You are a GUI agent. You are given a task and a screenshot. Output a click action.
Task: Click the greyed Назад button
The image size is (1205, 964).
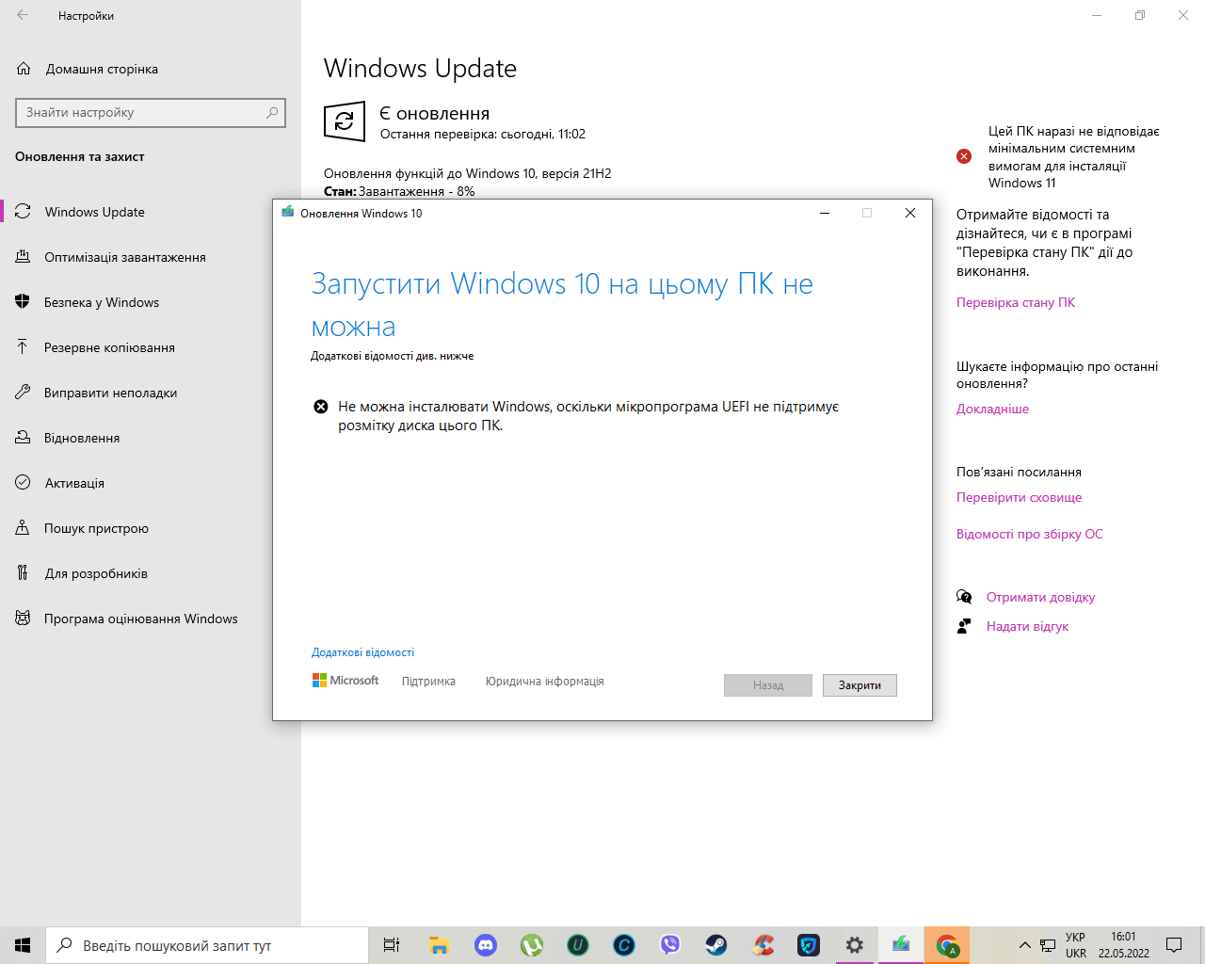[768, 685]
